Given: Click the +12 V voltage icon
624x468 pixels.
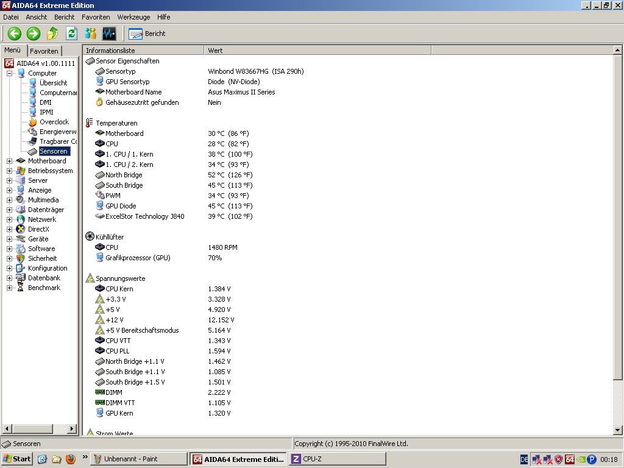Looking at the screenshot, I should (100, 319).
